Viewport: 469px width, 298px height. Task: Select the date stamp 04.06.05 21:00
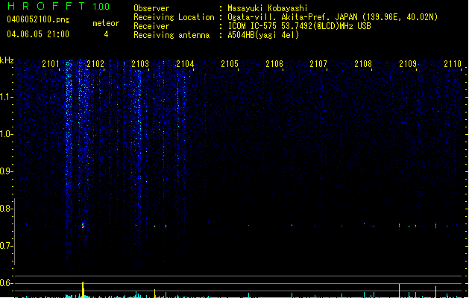[x=38, y=34]
